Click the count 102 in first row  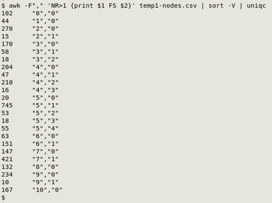click(x=7, y=13)
